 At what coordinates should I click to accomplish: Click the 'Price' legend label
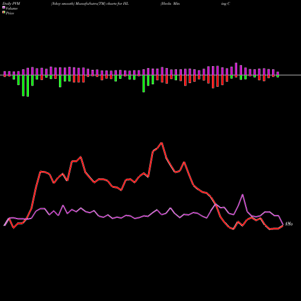point(10,13)
